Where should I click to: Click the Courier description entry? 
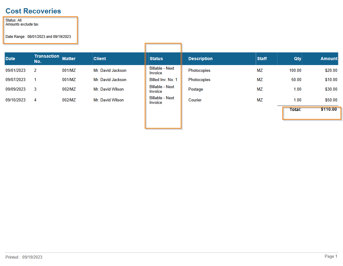coord(195,100)
